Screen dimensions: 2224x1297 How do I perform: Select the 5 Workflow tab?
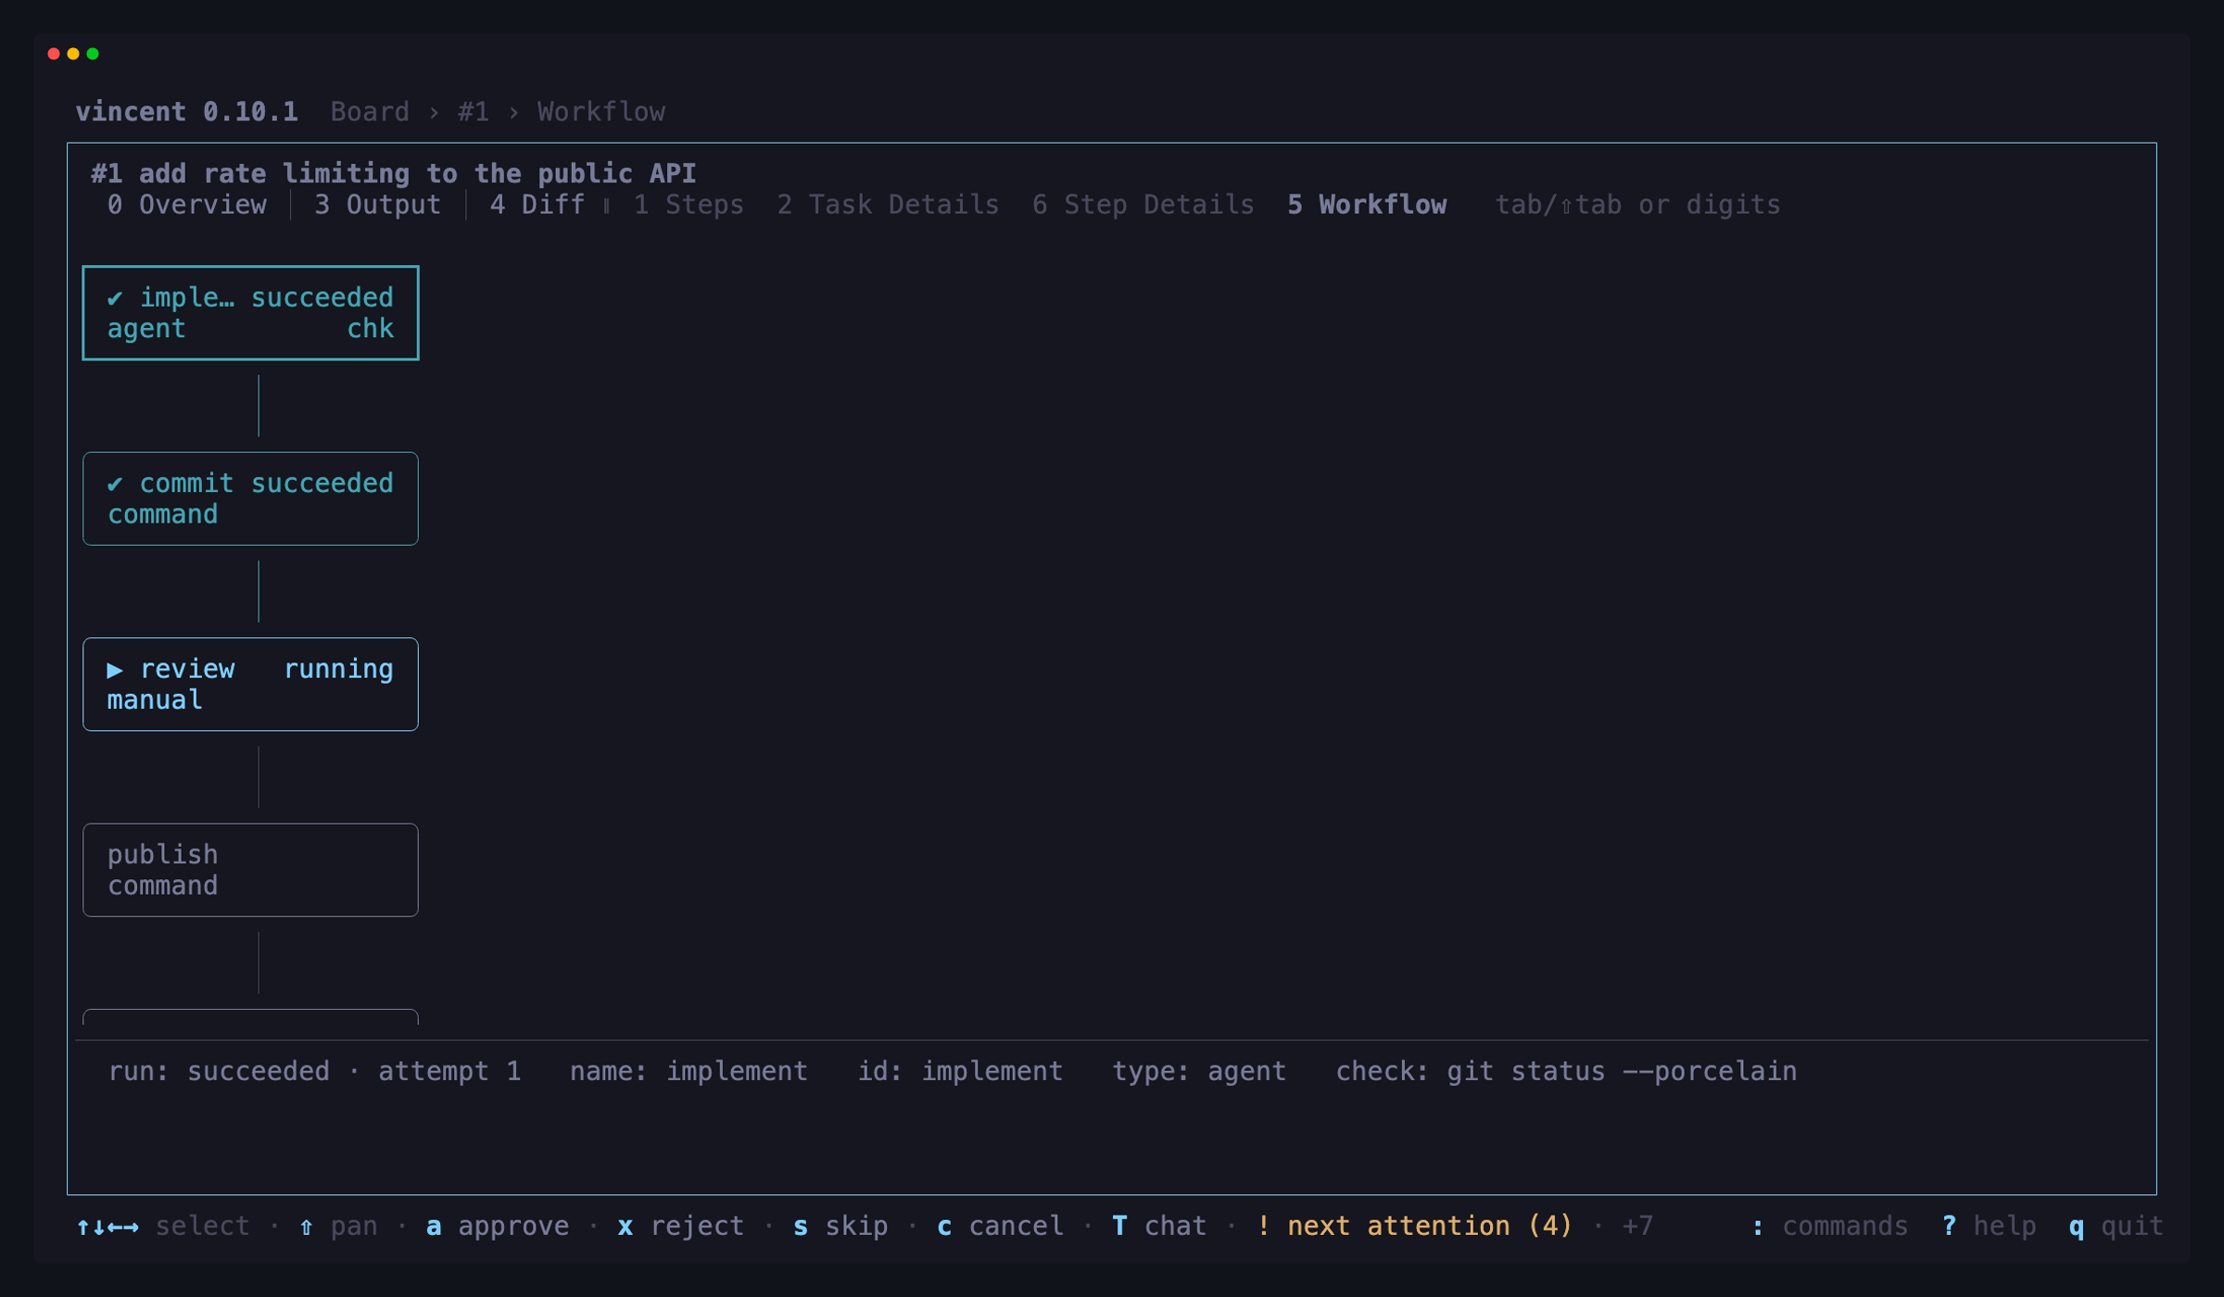(x=1366, y=205)
